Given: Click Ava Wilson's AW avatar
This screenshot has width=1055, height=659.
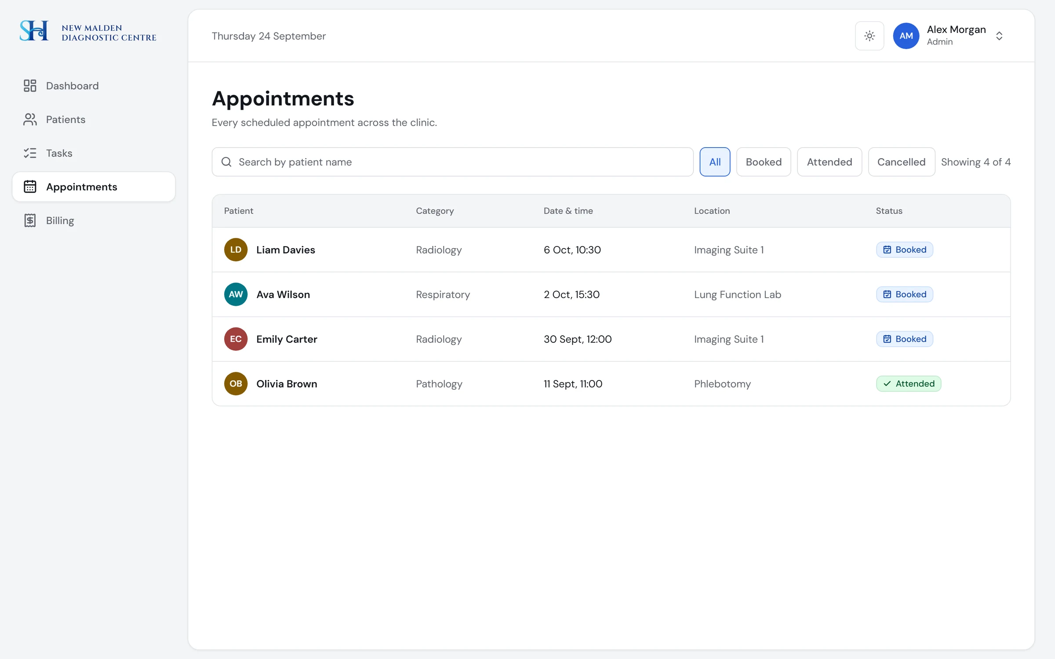Looking at the screenshot, I should (236, 294).
